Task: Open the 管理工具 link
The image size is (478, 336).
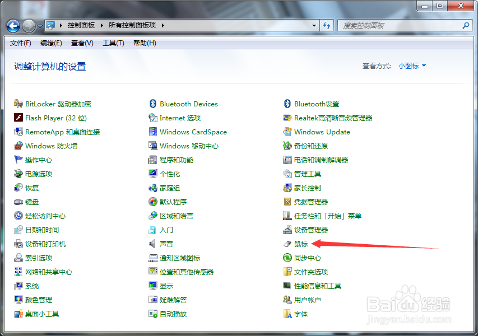Action: [308, 174]
